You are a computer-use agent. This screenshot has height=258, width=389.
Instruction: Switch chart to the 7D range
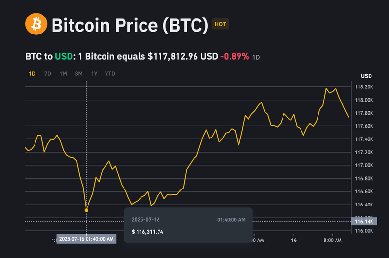coord(48,74)
